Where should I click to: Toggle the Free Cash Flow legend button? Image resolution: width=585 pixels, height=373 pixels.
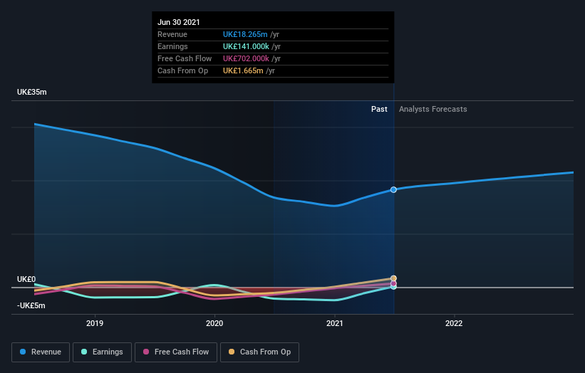pos(176,352)
